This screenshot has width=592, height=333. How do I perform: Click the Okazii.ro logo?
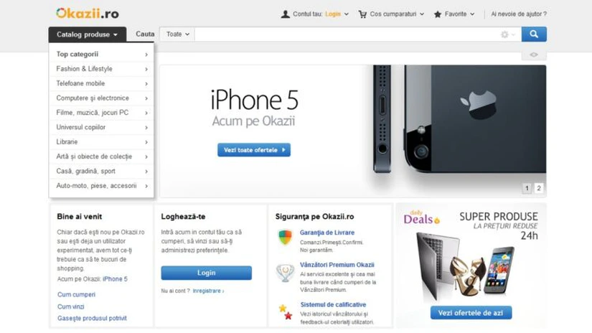[88, 14]
